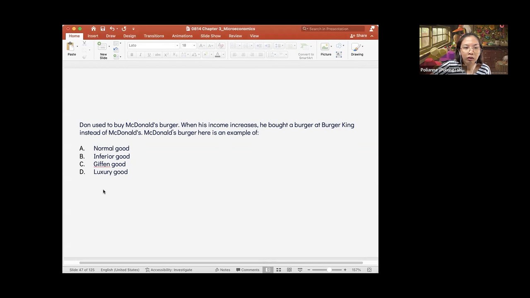Screen dimensions: 530x298
Task: Click the text highlight color button
Action: [x=205, y=55]
